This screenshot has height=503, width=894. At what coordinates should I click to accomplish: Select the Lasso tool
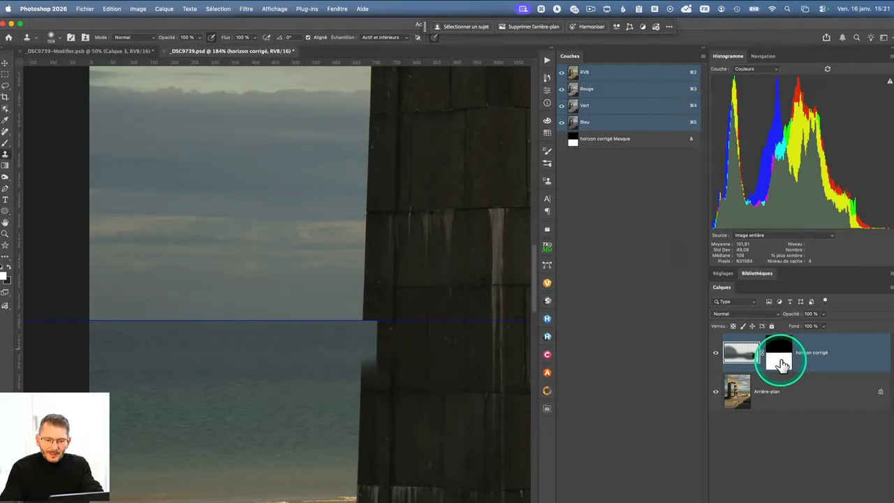click(5, 86)
